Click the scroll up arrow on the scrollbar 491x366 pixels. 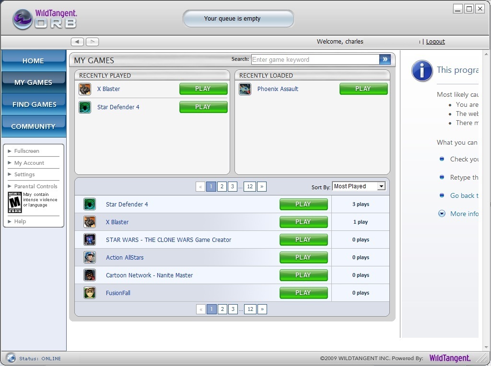(486, 54)
